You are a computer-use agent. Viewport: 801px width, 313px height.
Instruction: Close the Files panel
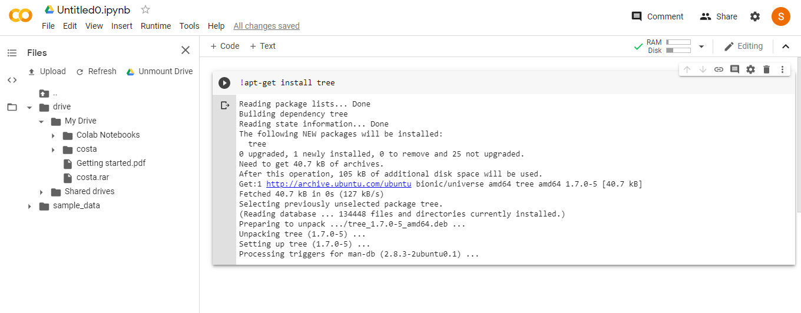(x=186, y=50)
